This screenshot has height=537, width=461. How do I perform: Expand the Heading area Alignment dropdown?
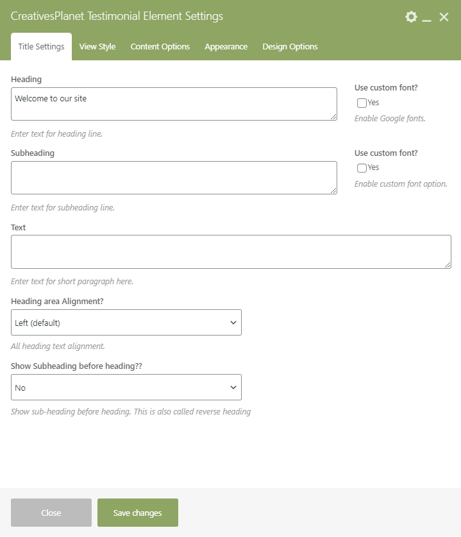[x=126, y=322]
